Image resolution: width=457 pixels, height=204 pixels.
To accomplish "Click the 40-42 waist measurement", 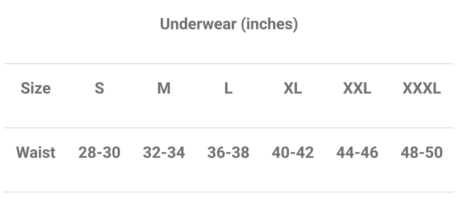I will (x=293, y=153).
